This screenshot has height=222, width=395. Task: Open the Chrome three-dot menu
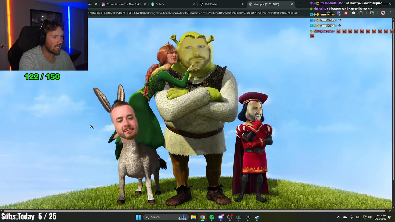click(x=390, y=13)
